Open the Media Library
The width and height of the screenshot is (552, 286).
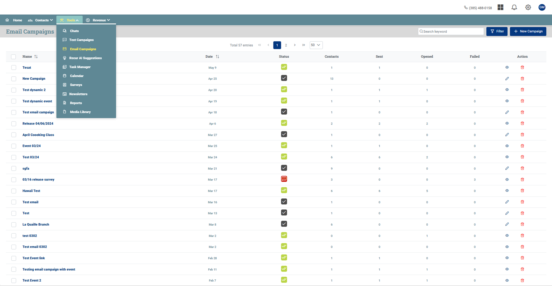(80, 112)
